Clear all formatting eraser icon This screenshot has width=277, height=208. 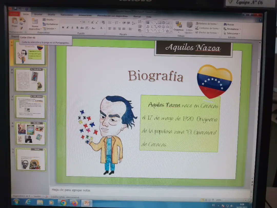(x=103, y=22)
